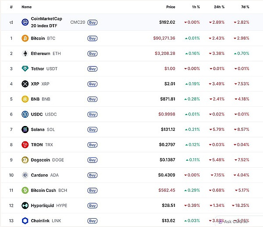Click the TRON logo icon
Screen dimensions: 263x227
click(x=25, y=145)
